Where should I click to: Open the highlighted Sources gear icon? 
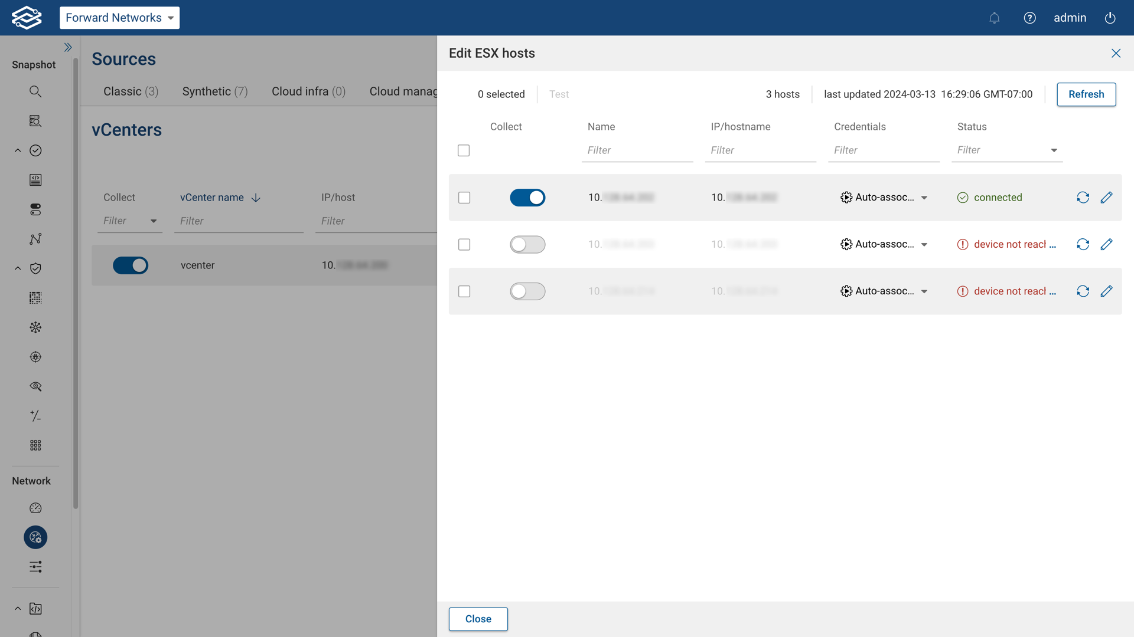click(x=35, y=537)
